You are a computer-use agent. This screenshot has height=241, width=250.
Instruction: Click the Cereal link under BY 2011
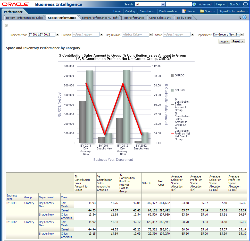[x=65, y=210]
